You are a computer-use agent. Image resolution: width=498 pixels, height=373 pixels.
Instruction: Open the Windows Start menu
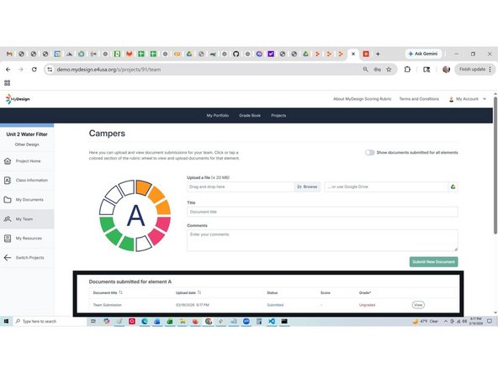point(6,321)
